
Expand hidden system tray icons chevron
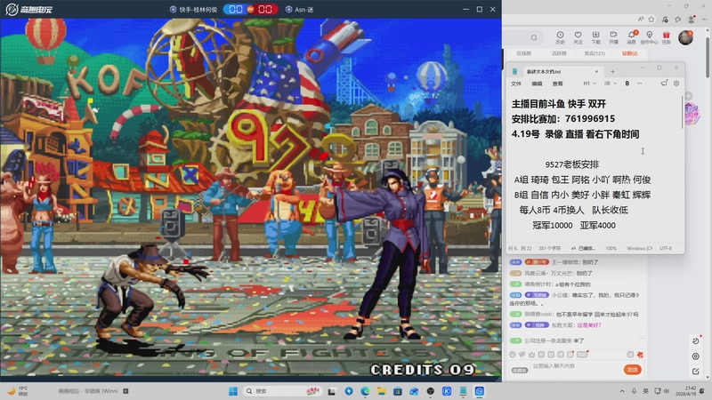(x=622, y=391)
